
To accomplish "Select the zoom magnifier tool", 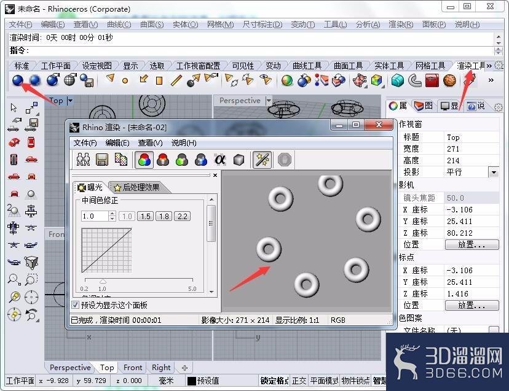I will tap(14, 279).
